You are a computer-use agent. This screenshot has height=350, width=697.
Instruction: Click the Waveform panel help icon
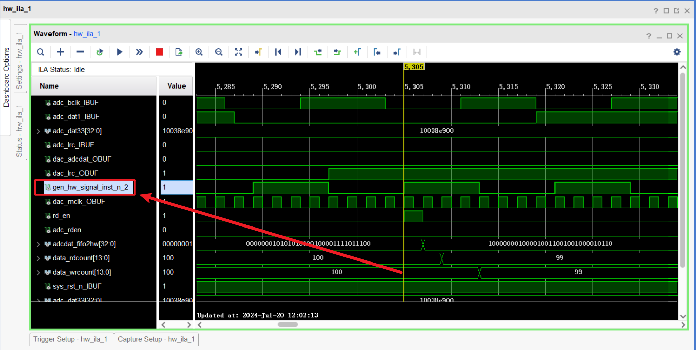649,36
